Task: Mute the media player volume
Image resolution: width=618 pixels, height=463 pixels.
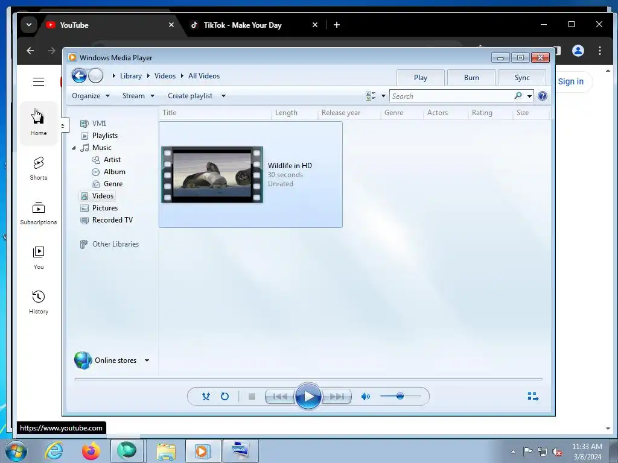Action: [x=366, y=397]
